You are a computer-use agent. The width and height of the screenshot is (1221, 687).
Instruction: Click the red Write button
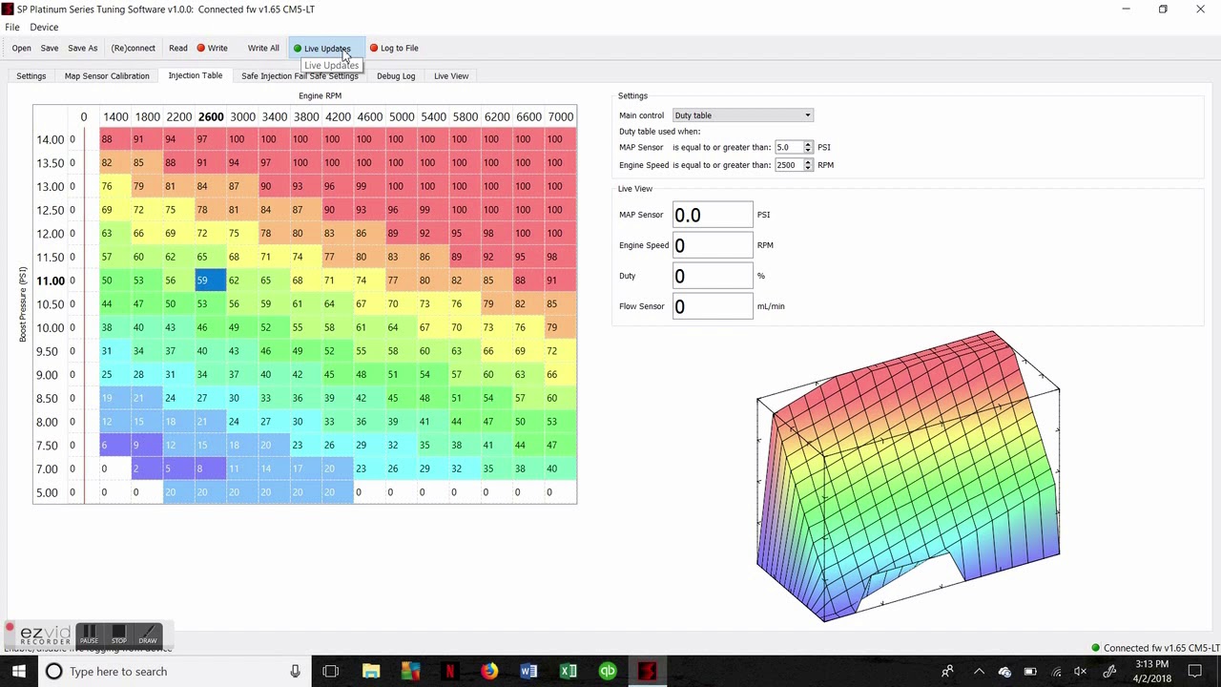pyautogui.click(x=212, y=48)
